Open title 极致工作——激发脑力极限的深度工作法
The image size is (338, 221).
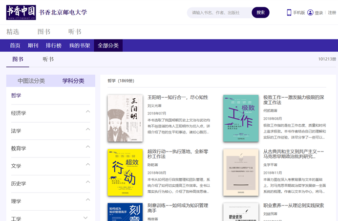(294, 100)
